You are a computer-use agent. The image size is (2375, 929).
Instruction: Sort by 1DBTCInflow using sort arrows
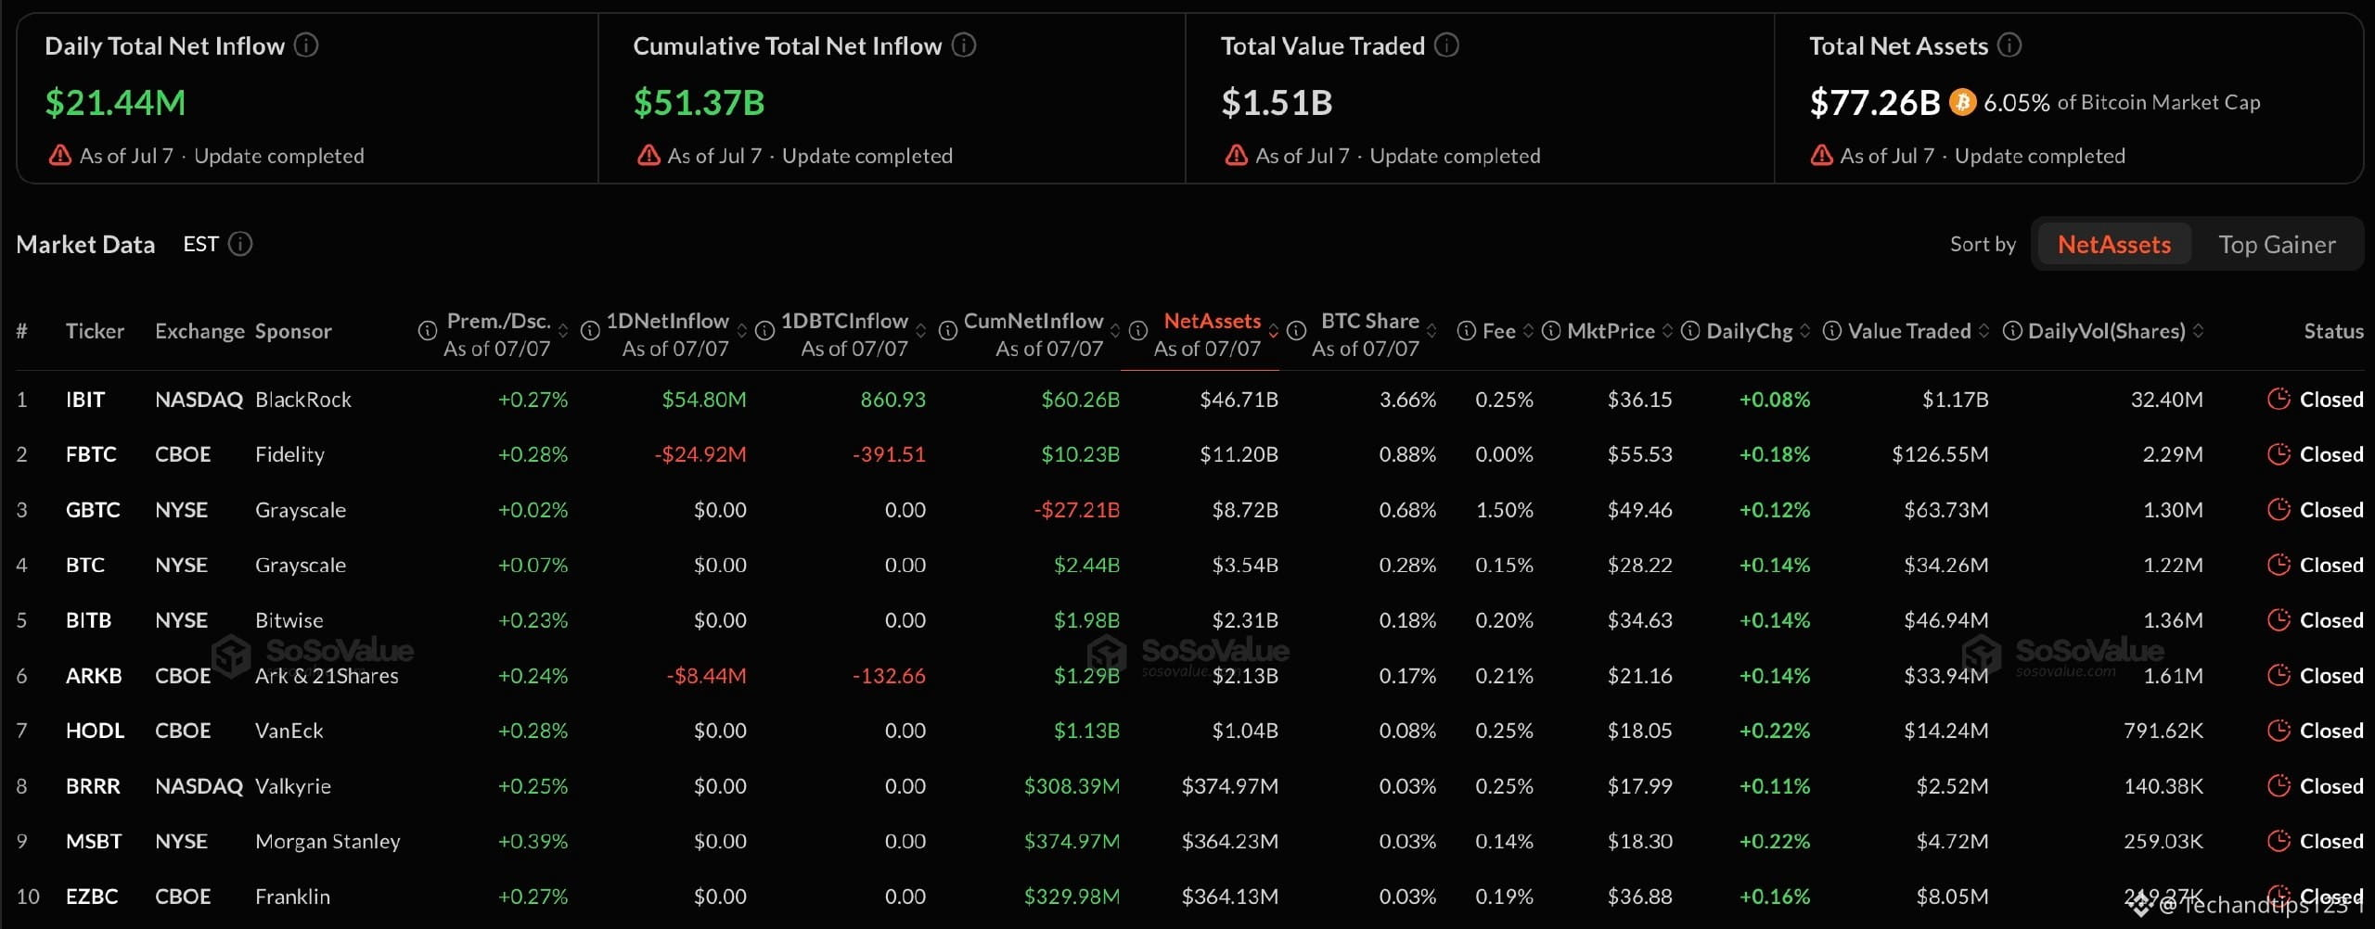pyautogui.click(x=921, y=331)
